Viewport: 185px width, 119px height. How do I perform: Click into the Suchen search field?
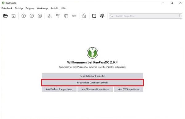click(x=145, y=16)
